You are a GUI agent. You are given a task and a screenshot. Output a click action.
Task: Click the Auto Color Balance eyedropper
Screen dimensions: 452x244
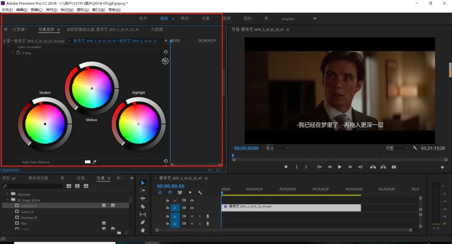94,162
